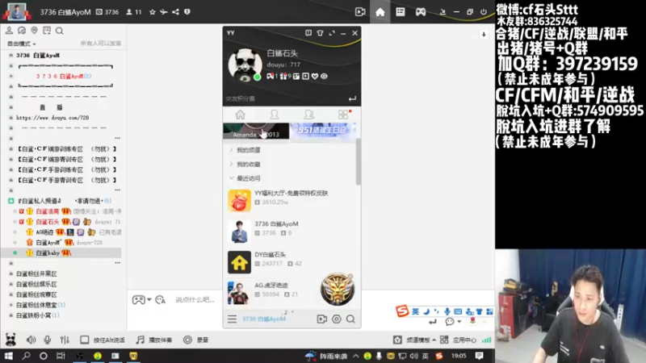
Task: Click the video camera icon at YY bottom bar
Action: pyautogui.click(x=321, y=319)
